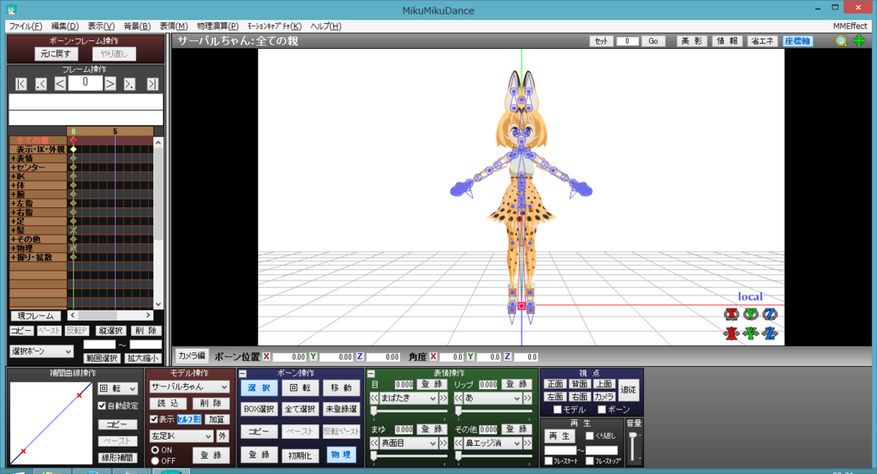Click 正面 front view button
The width and height of the screenshot is (877, 474).
(x=555, y=384)
